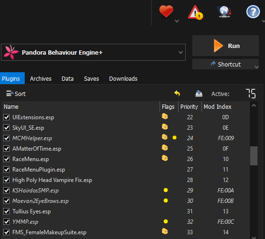Click the plugin list scrollbar thumb
Viewport: 265px width, 239px height.
(x=254, y=156)
